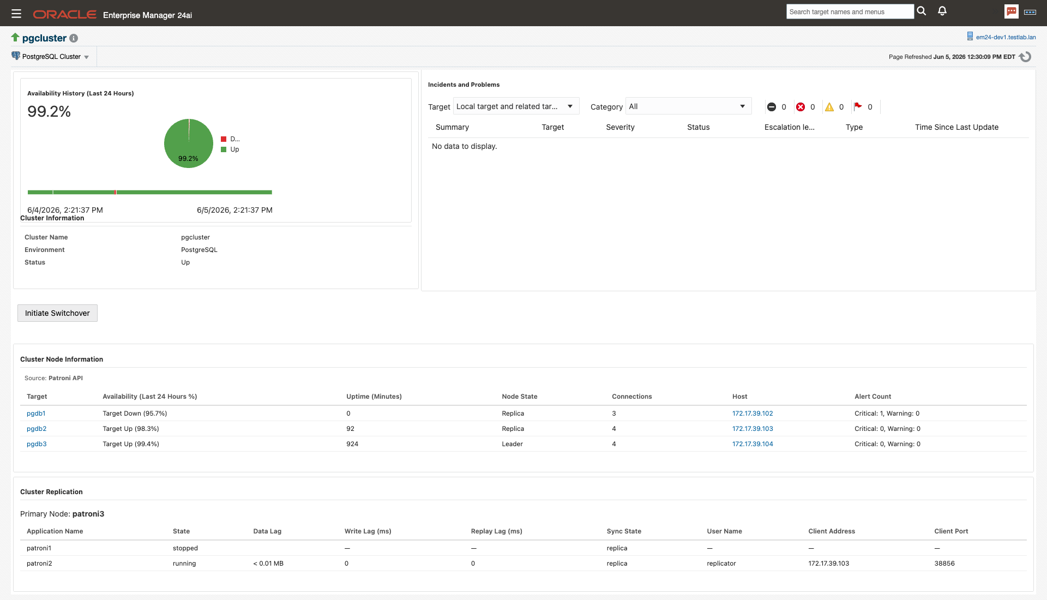Click the Application Name column header

point(55,531)
